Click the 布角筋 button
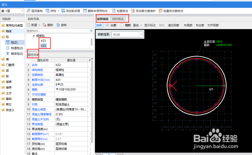Screen dimensions: 252x155 coord(188,25)
